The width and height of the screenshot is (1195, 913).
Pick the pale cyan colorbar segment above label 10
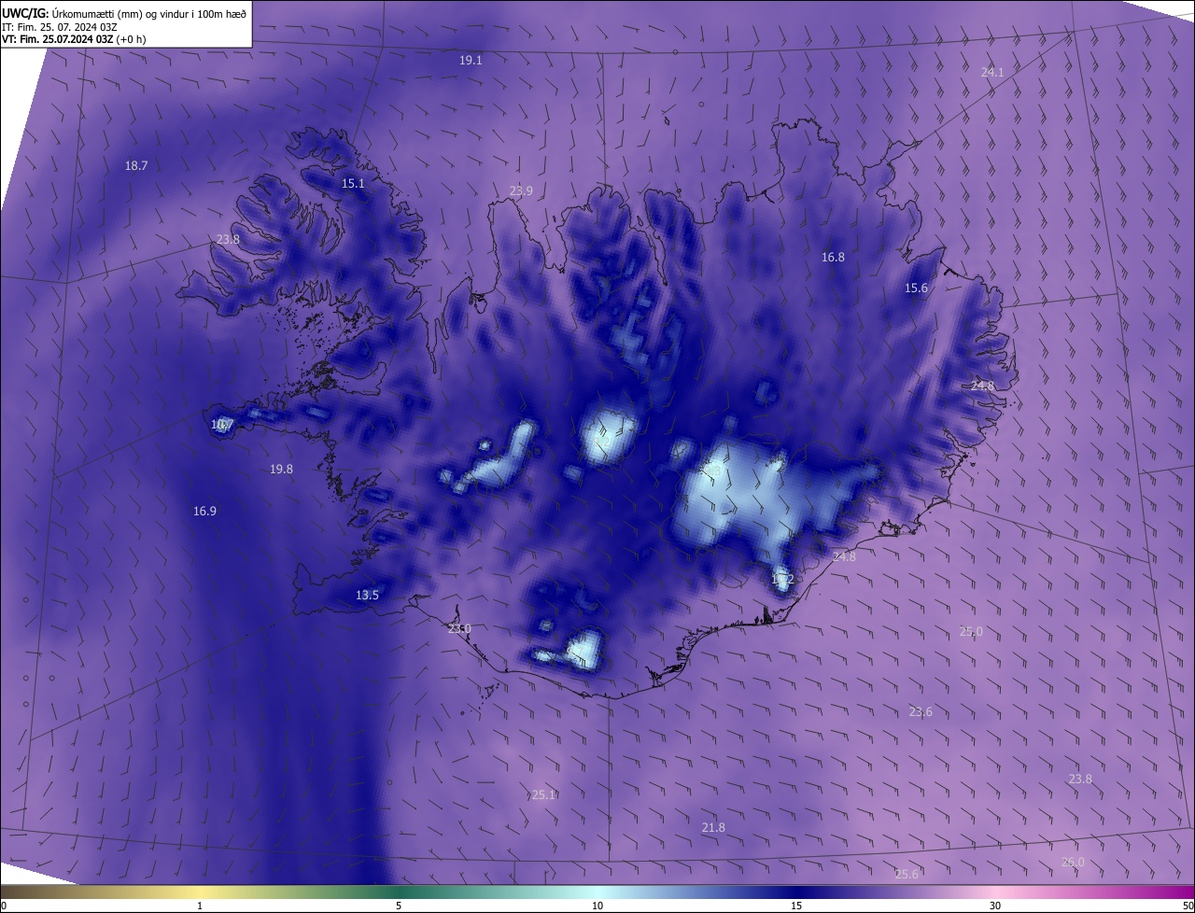pos(597,892)
